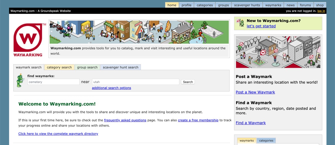This screenshot has width=335, height=145.
Task: Click the green mascot beside find waymarks
Action: click(x=20, y=80)
